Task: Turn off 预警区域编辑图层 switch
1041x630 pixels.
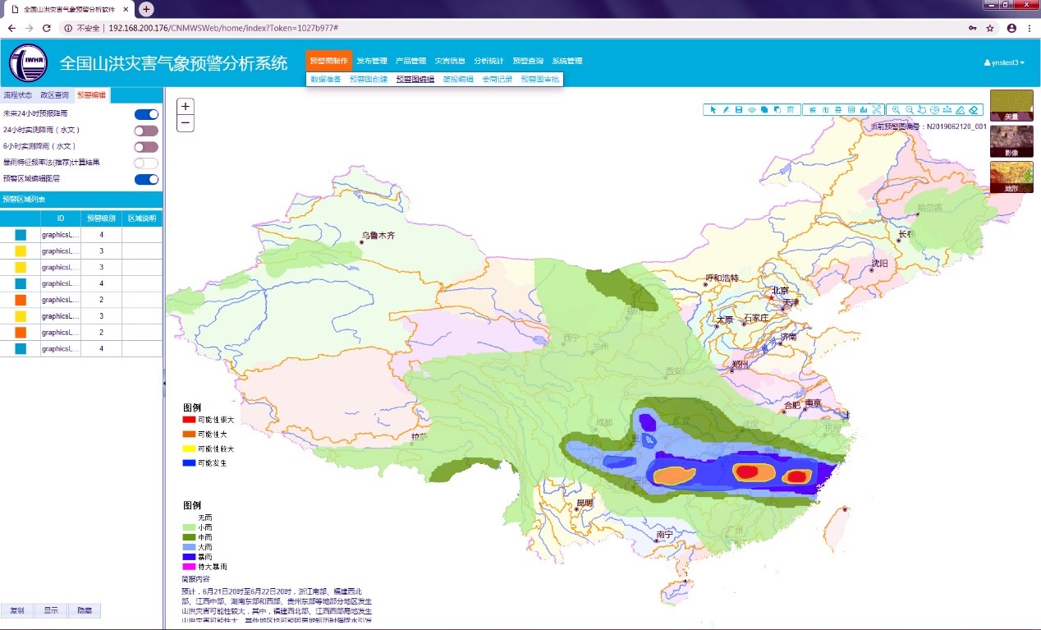Action: (146, 179)
